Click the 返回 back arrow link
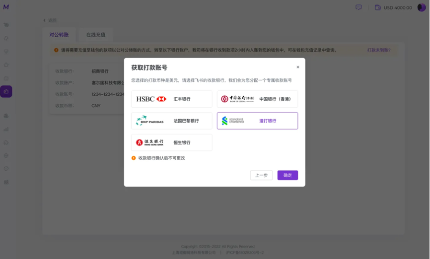The image size is (430, 259). point(50,20)
